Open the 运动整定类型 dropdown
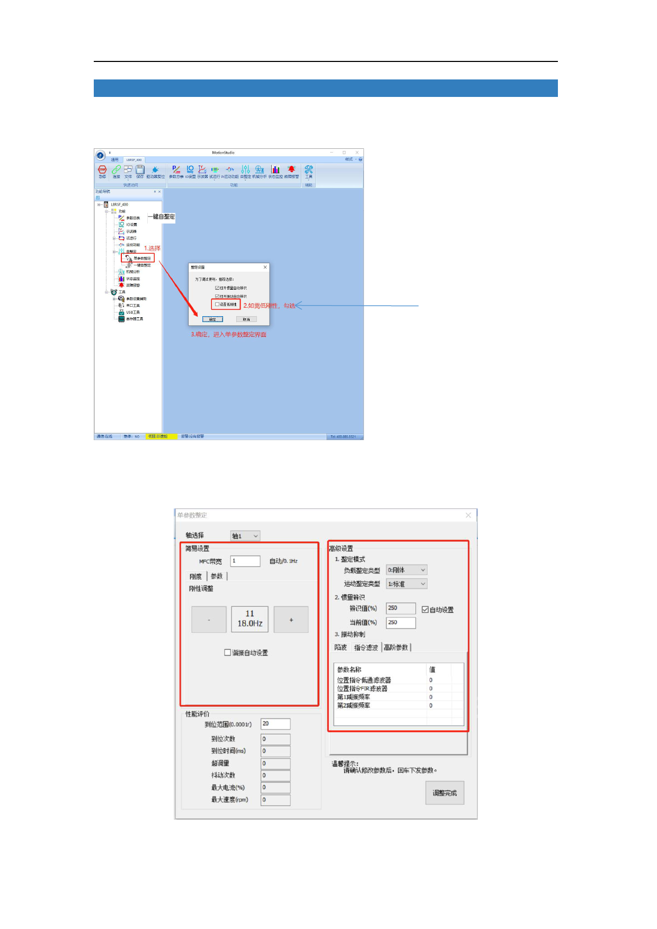The height and width of the screenshot is (929, 657). [406, 584]
